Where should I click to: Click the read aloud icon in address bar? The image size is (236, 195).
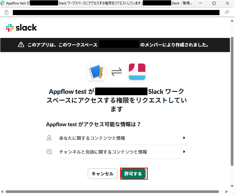pyautogui.click(x=227, y=12)
